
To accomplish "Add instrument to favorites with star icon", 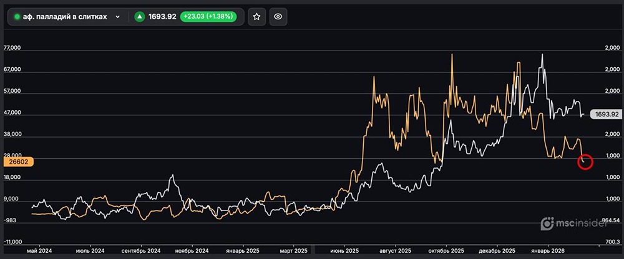I will pyautogui.click(x=256, y=17).
